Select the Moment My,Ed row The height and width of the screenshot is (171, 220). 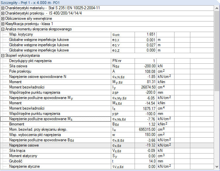[x=107, y=82]
